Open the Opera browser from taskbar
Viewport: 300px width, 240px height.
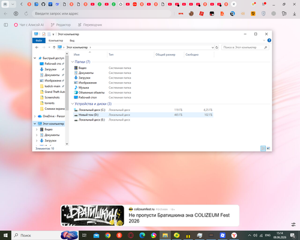(x=131, y=235)
